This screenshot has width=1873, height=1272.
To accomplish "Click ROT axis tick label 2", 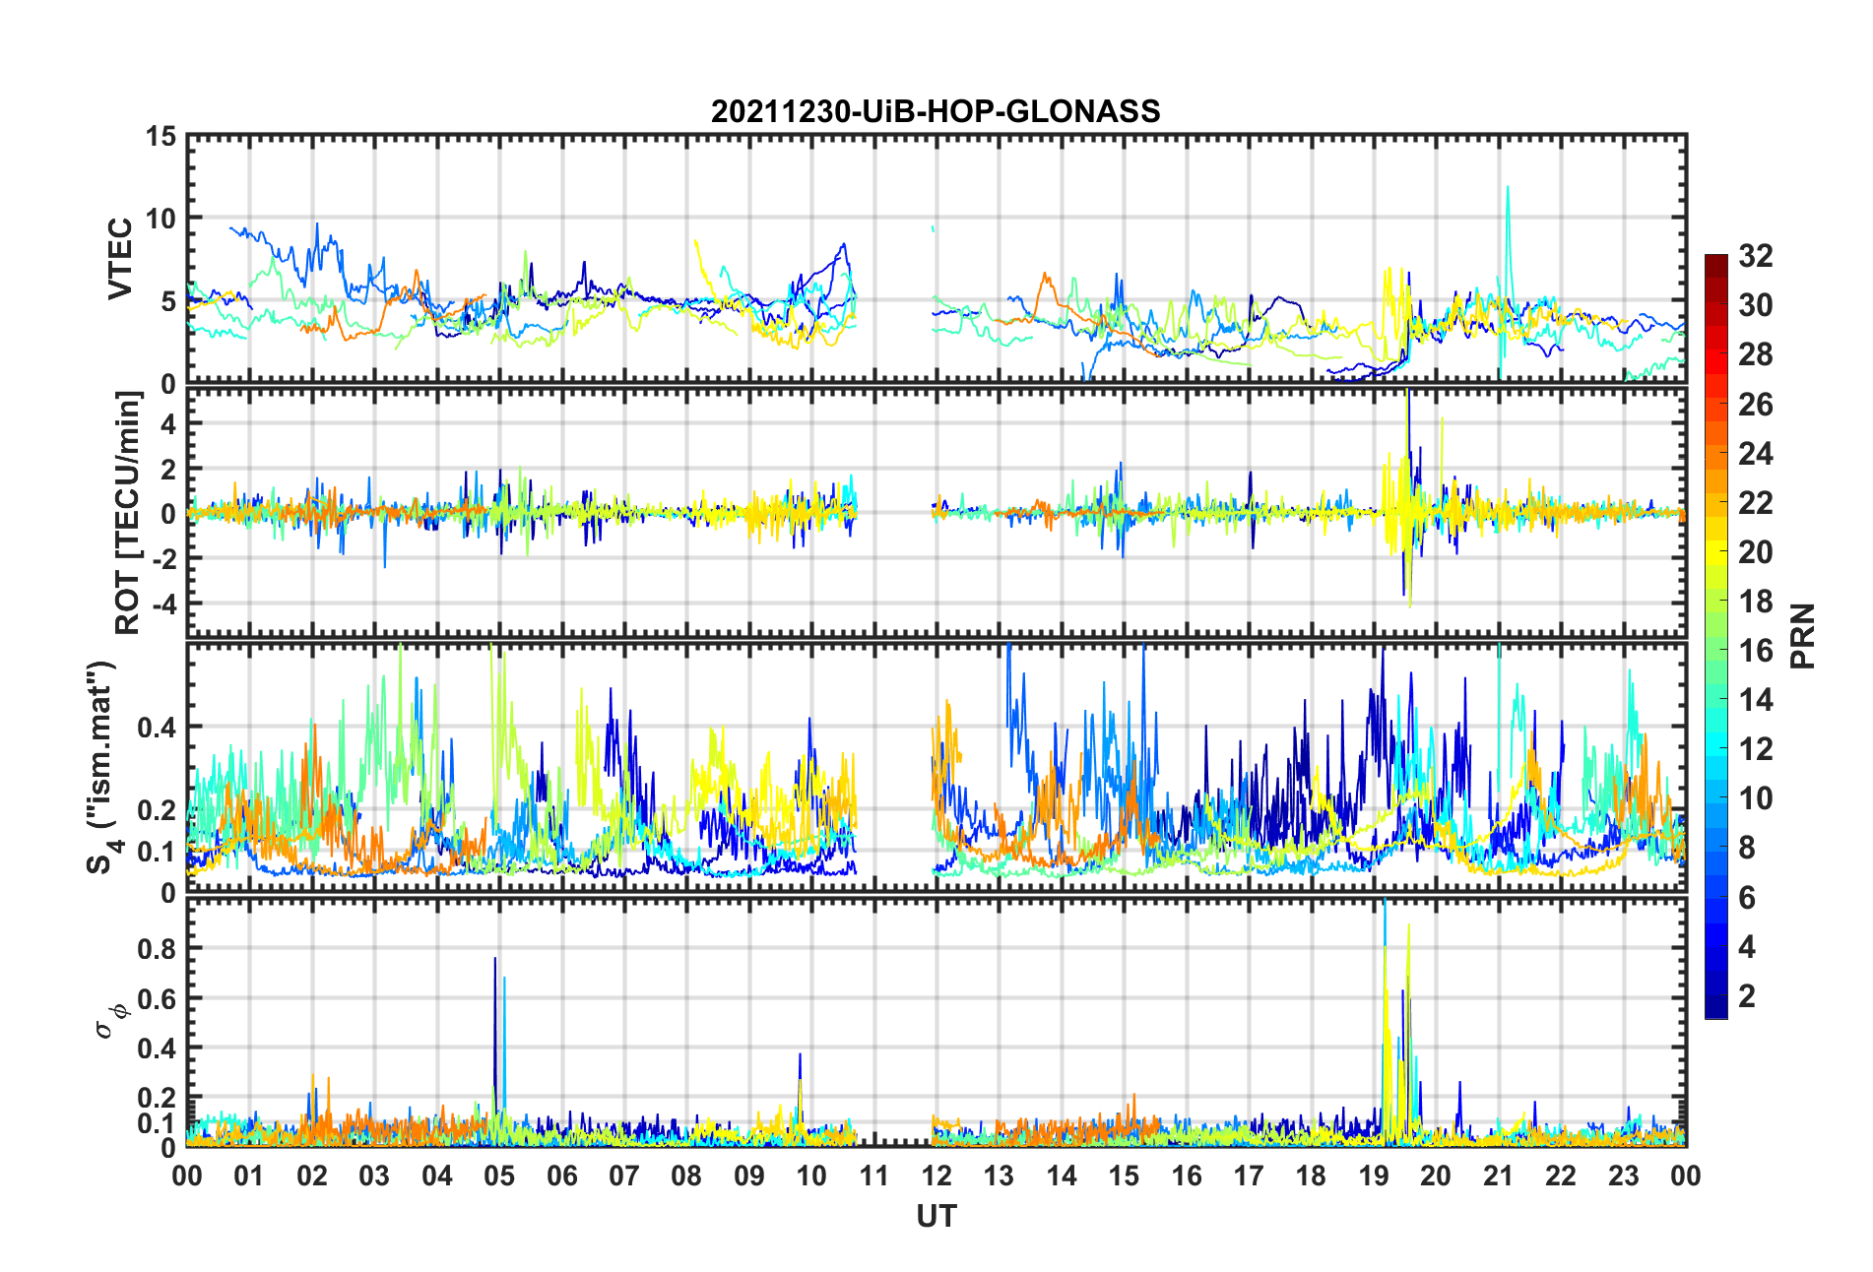I will [x=169, y=469].
